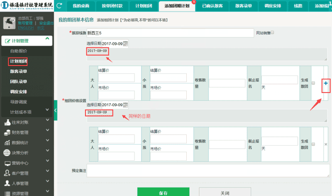Remove the second price row with X

pyautogui.click(x=326, y=144)
